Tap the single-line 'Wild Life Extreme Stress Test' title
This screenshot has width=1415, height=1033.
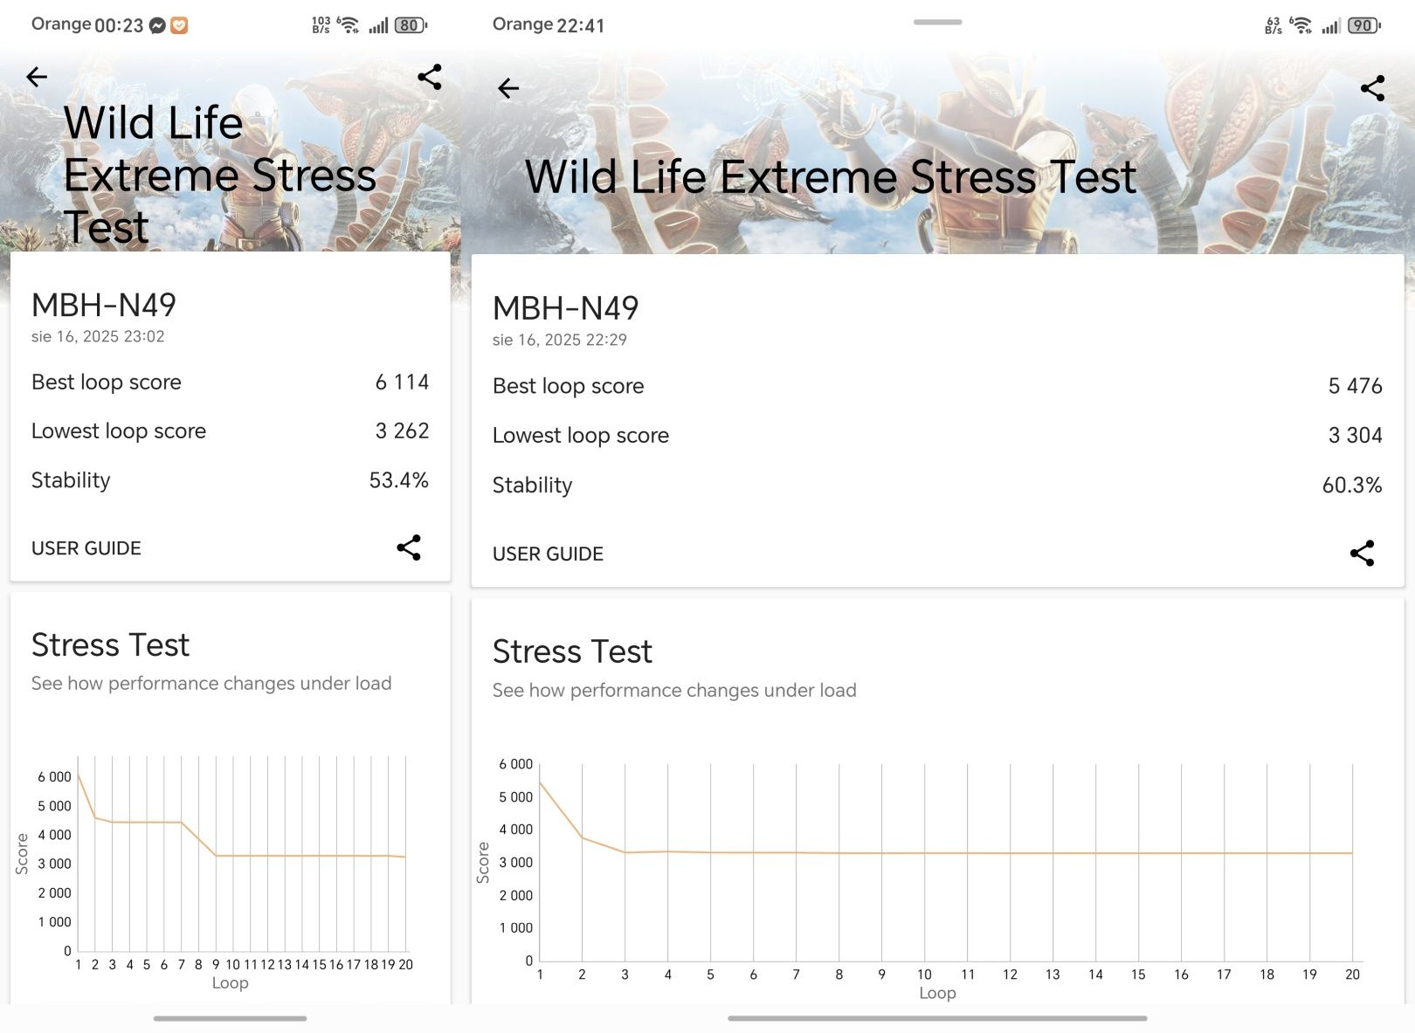[831, 176]
